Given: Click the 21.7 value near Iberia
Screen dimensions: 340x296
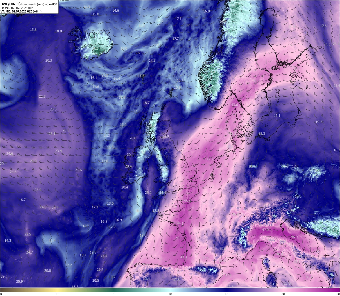Looking at the screenshot, I should coord(100,270).
